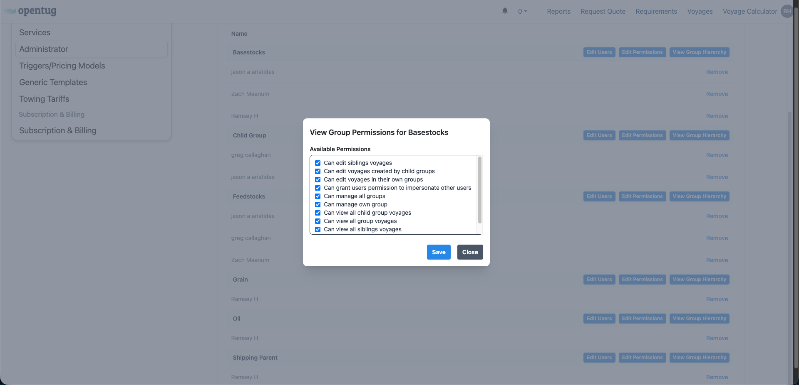Viewport: 799px width, 385px height.
Task: Open the '0' counter dropdown
Action: click(522, 11)
